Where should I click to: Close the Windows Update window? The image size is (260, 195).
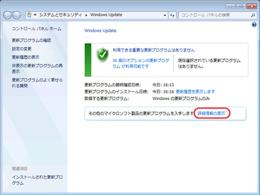(x=252, y=6)
